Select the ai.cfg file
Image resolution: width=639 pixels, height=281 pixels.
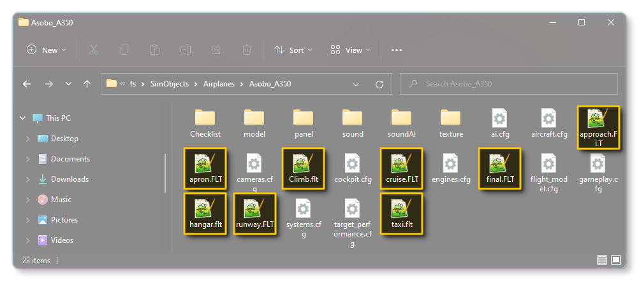click(499, 123)
